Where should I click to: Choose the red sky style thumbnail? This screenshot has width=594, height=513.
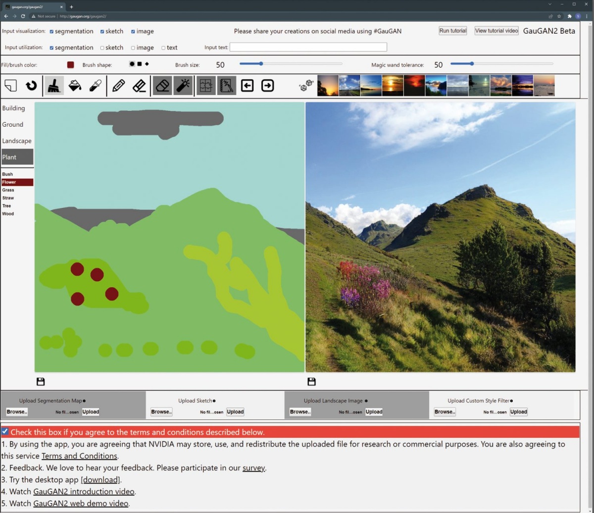[414, 86]
